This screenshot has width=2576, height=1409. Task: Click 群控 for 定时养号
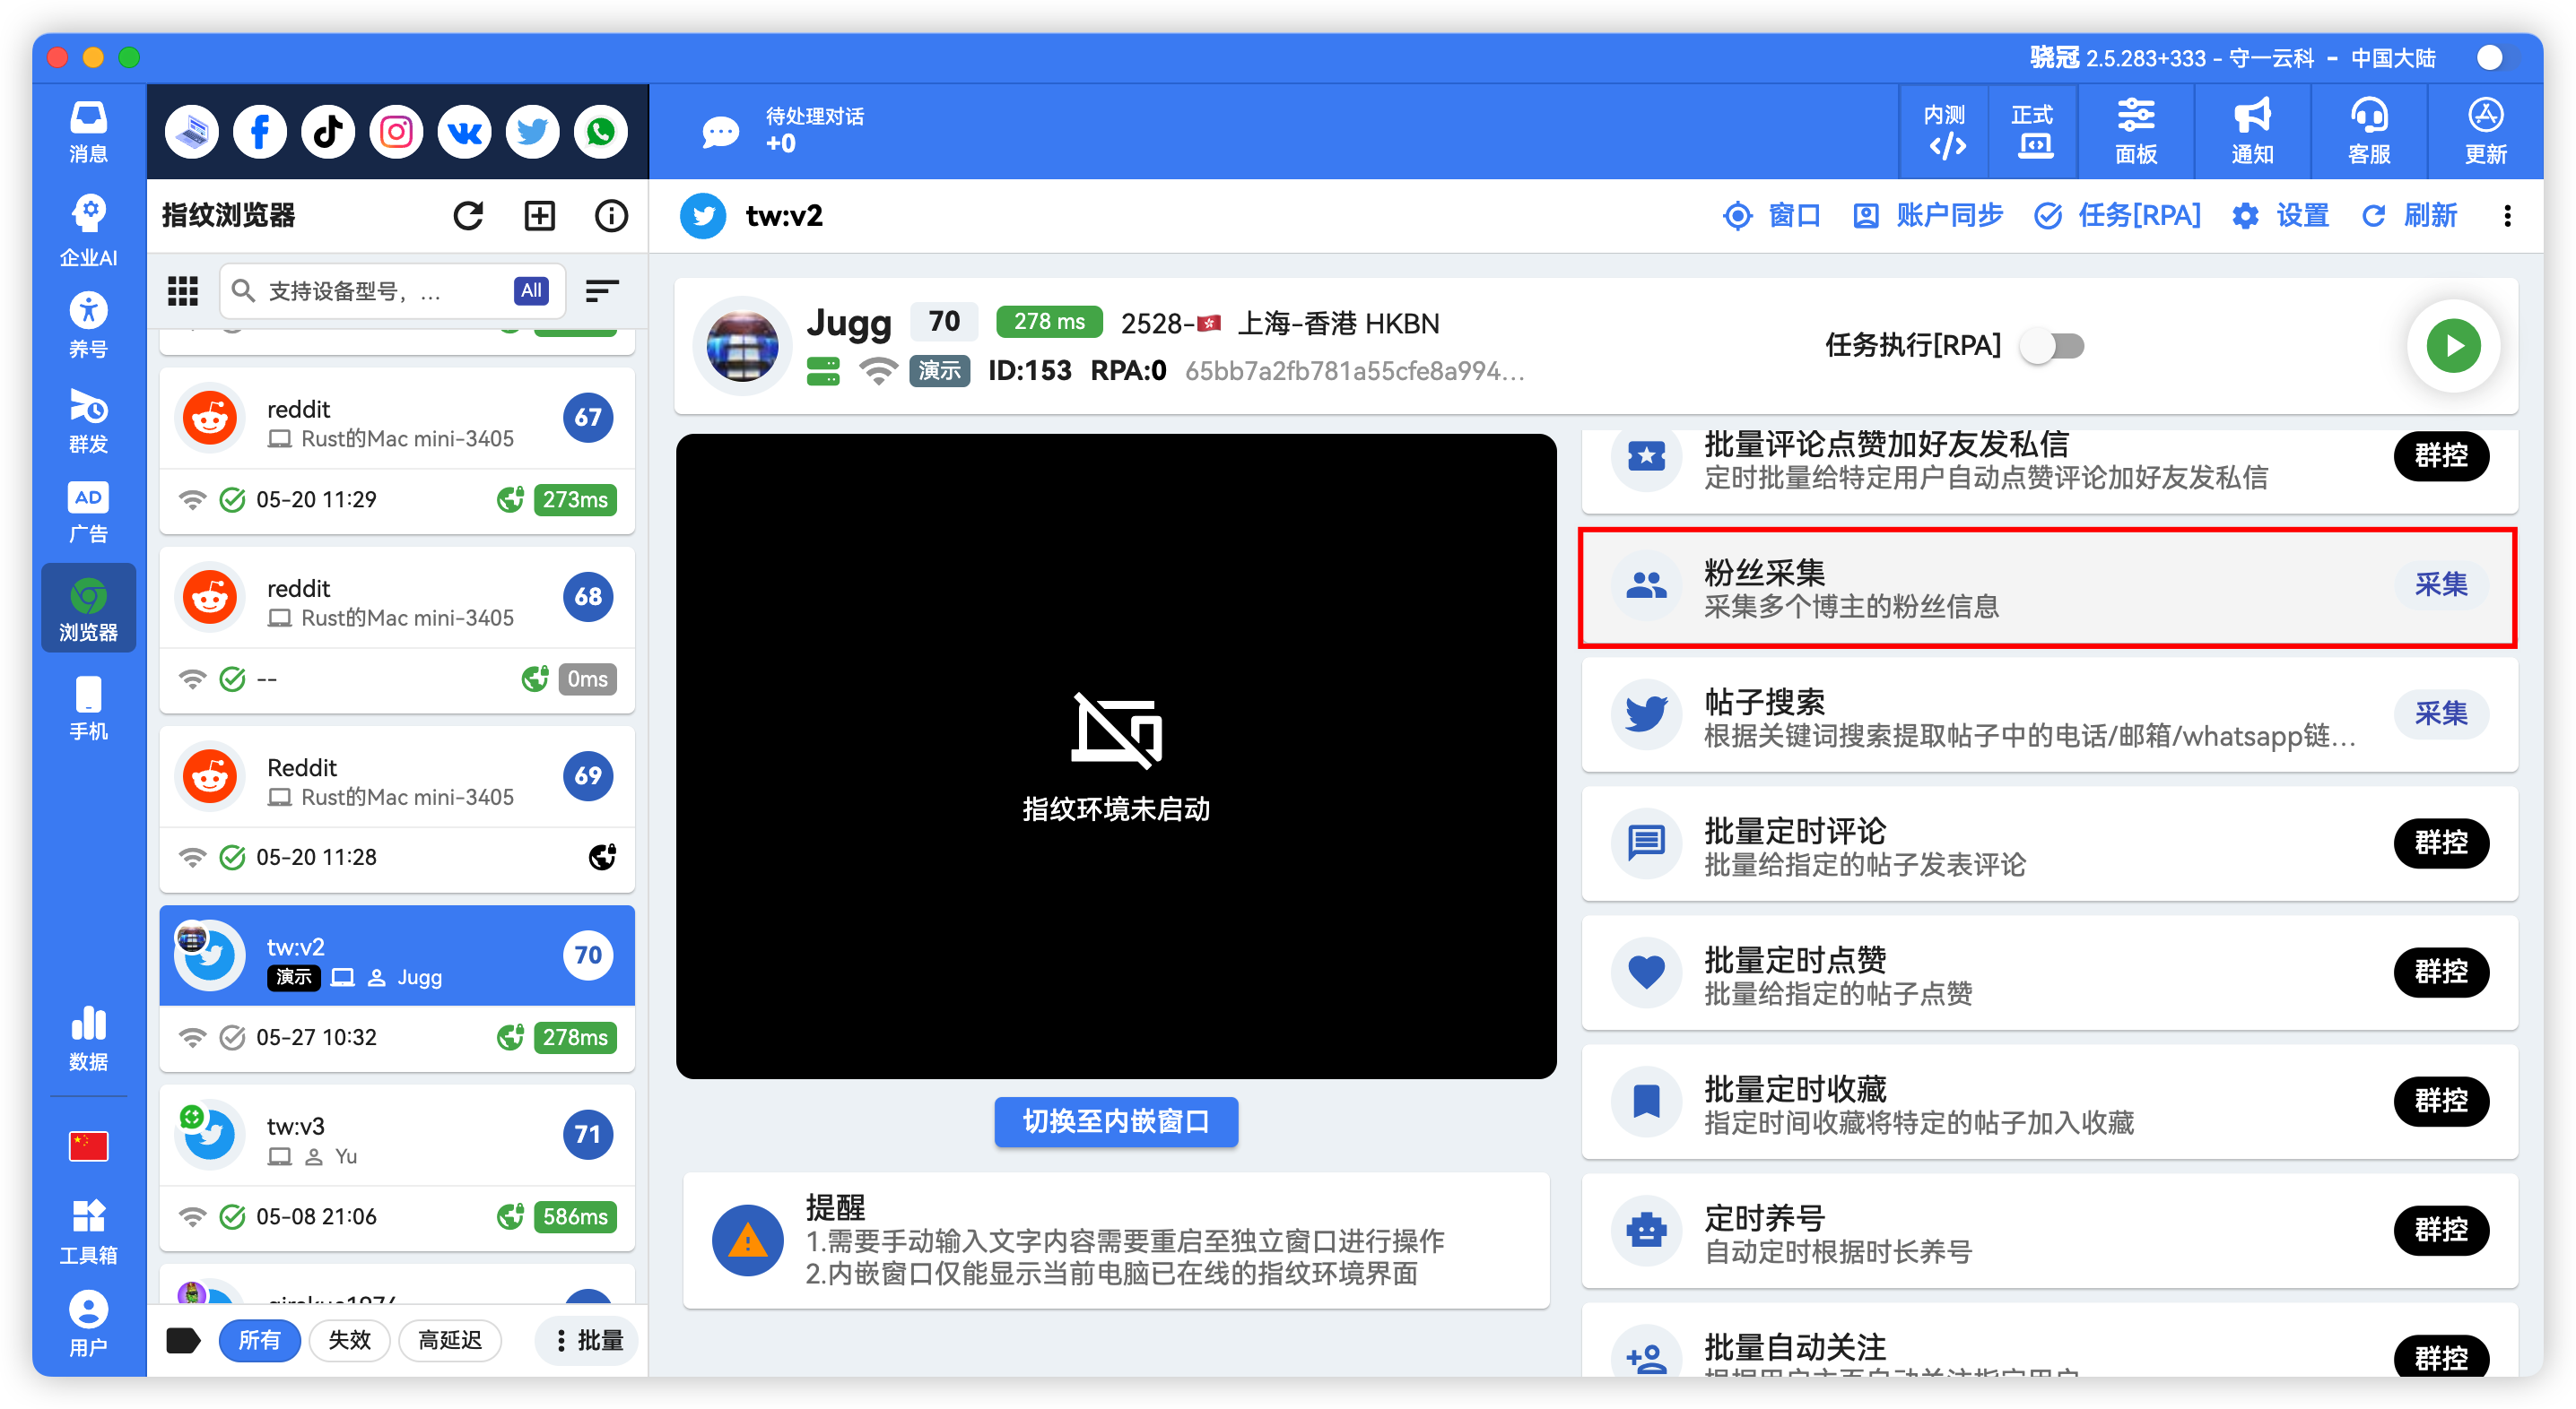click(x=2441, y=1229)
